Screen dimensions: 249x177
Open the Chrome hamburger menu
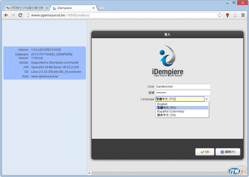[243, 15]
